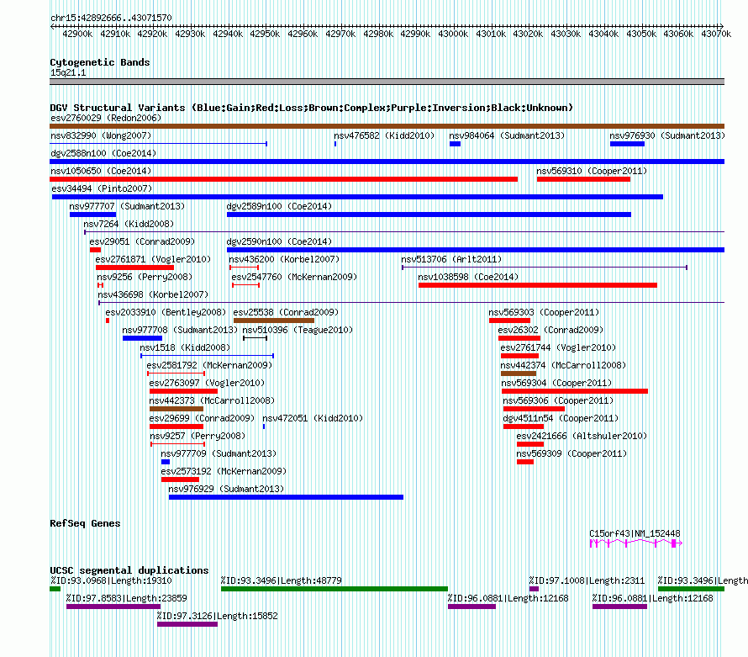The image size is (748, 657).
Task: Select nsv1518 (Kidd2008) variant label
Action: coord(185,347)
